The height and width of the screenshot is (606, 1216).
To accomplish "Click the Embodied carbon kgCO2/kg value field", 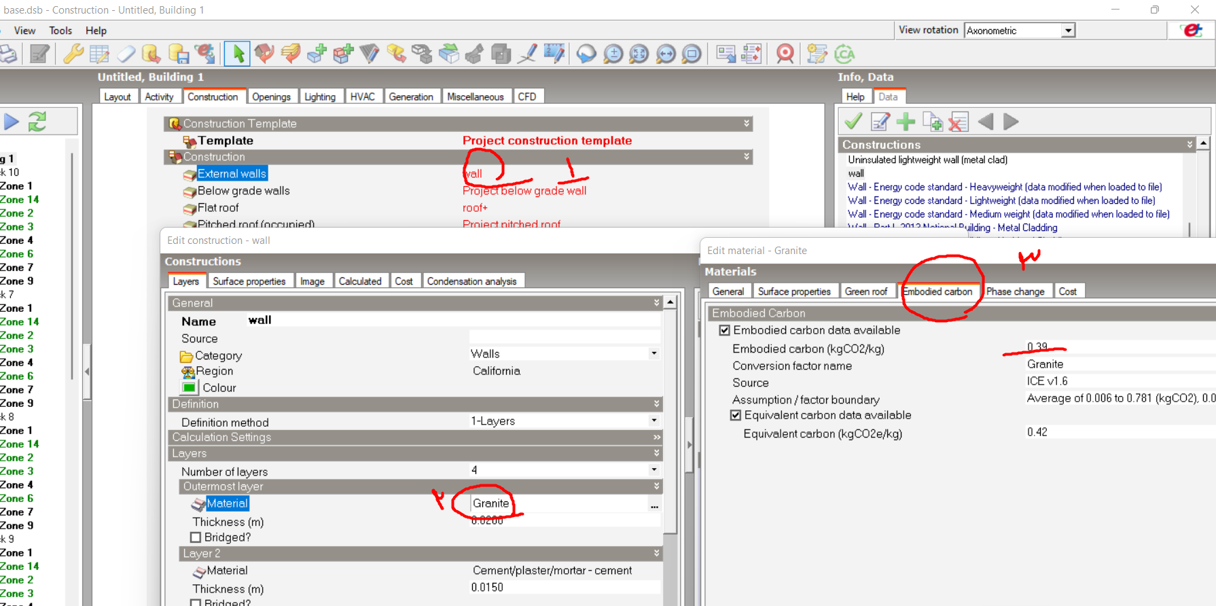I will pos(1120,347).
